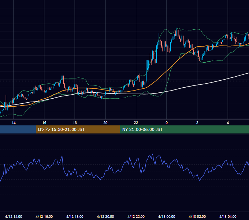Click the '4/12 16:00' date label

click(x=44, y=216)
